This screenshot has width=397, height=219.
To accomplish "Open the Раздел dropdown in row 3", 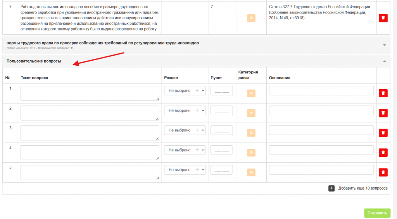I will click(185, 130).
